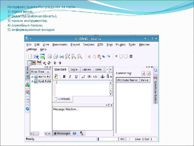The image size is (194, 146).
Task: Go forward with the right arrow icon
Action: pyautogui.click(x=60, y=63)
